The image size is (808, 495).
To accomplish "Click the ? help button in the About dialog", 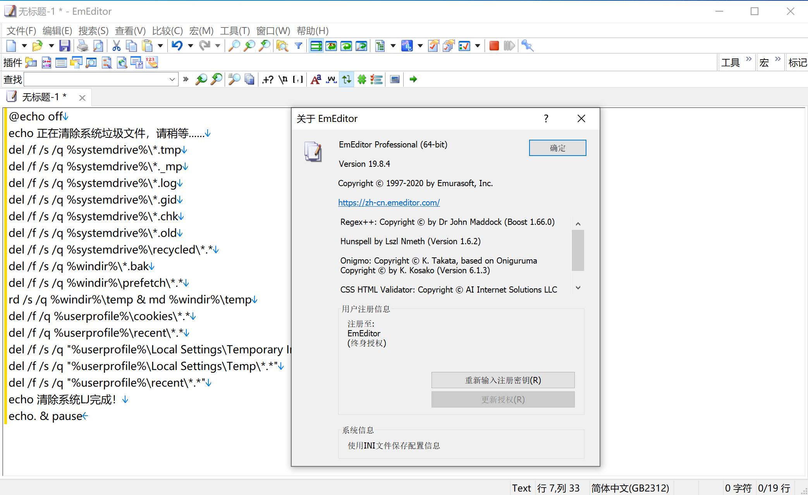I will click(546, 118).
